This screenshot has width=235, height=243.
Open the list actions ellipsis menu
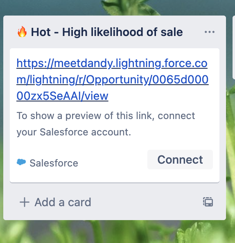(209, 32)
